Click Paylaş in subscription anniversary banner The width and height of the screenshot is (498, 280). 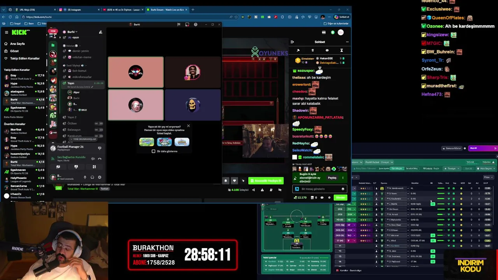pyautogui.click(x=332, y=178)
